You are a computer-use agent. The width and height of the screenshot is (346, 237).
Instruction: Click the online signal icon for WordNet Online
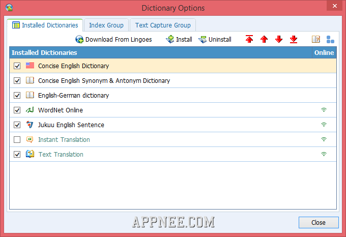click(x=324, y=110)
